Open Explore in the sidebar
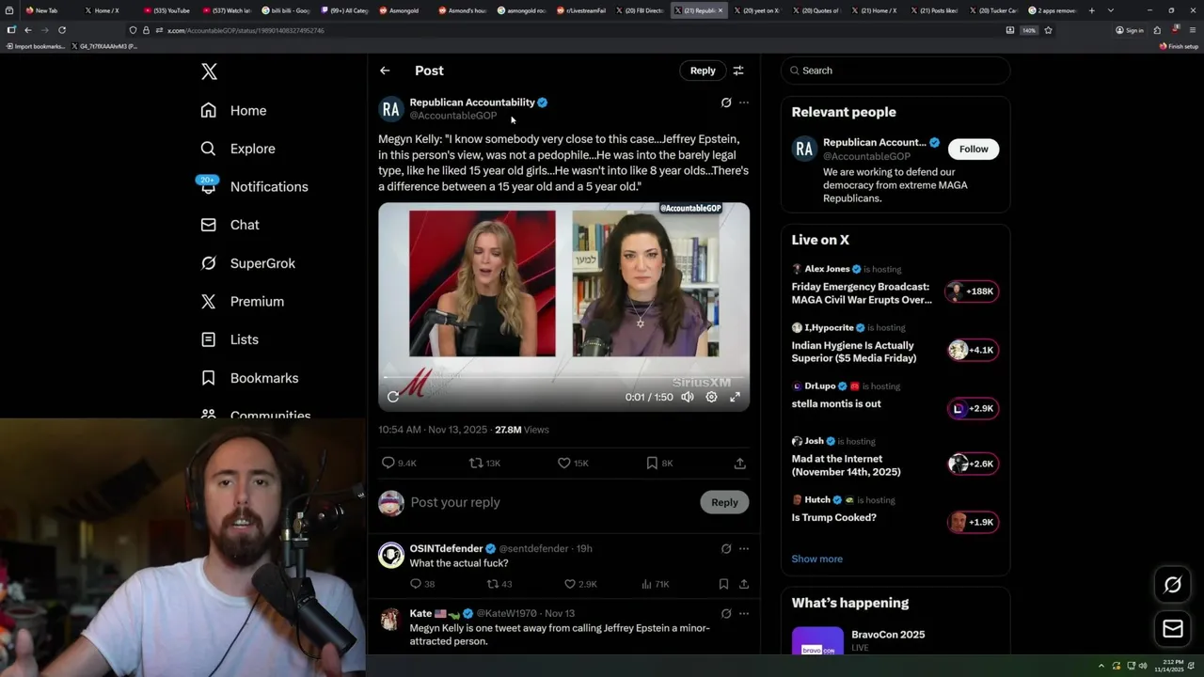 [238, 149]
